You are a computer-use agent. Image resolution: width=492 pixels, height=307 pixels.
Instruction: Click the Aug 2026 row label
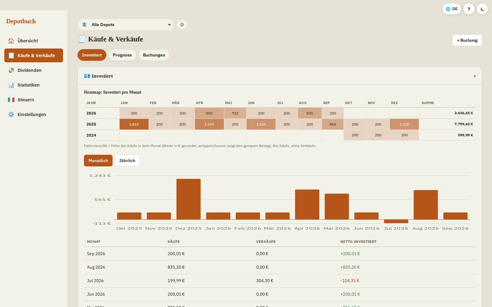[96, 267]
